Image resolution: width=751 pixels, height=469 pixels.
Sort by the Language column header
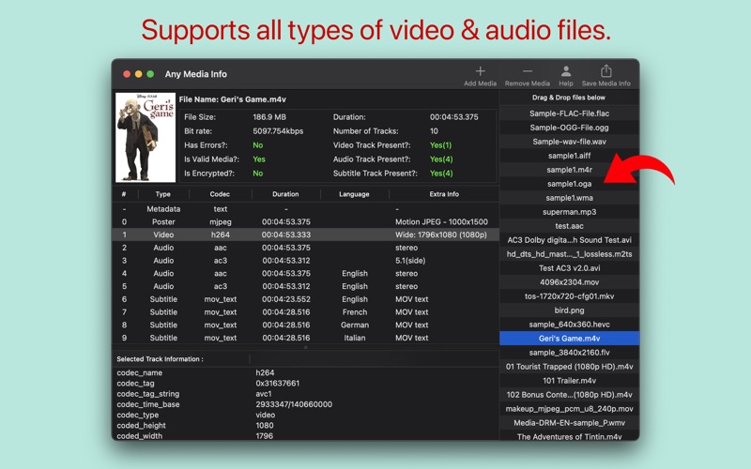coord(354,194)
